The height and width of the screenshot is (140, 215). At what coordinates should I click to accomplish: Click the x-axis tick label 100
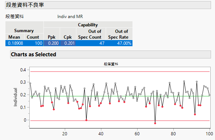(x=209, y=134)
